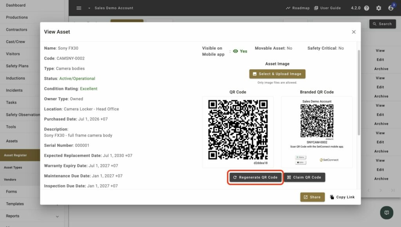Click the Reports label in sidebar
This screenshot has height=227, width=401.
[13, 216]
